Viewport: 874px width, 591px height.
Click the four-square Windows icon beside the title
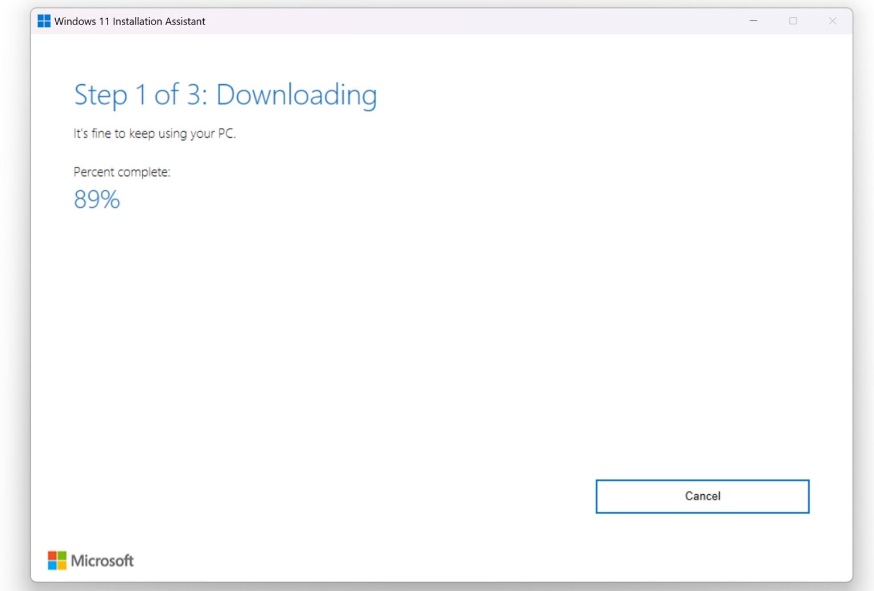pos(43,20)
